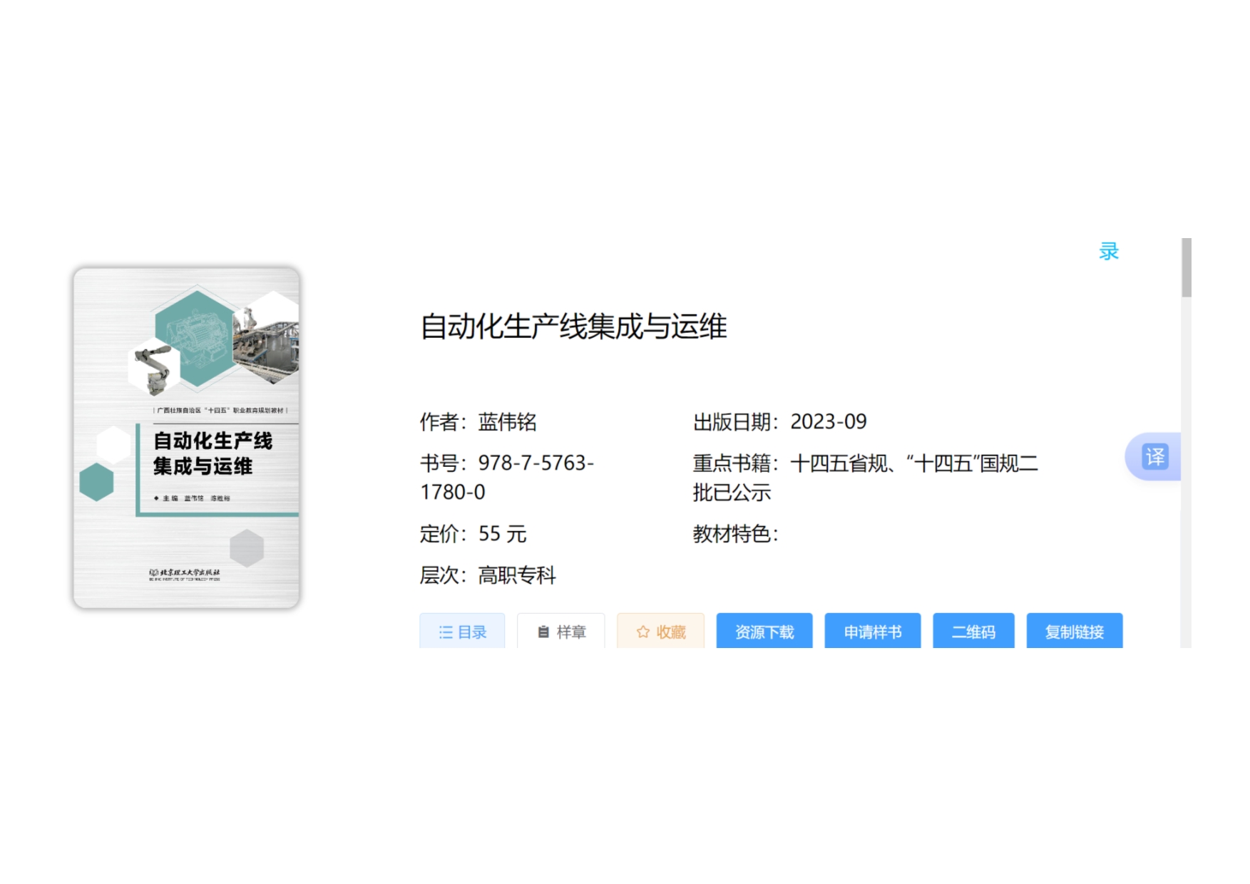The width and height of the screenshot is (1250, 884).
Task: Click the publication date 2023-09
Action: pyautogui.click(x=828, y=422)
